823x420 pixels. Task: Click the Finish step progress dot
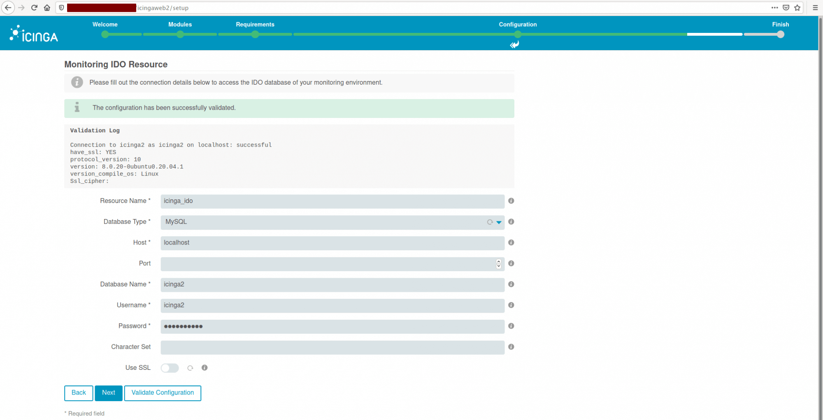780,35
